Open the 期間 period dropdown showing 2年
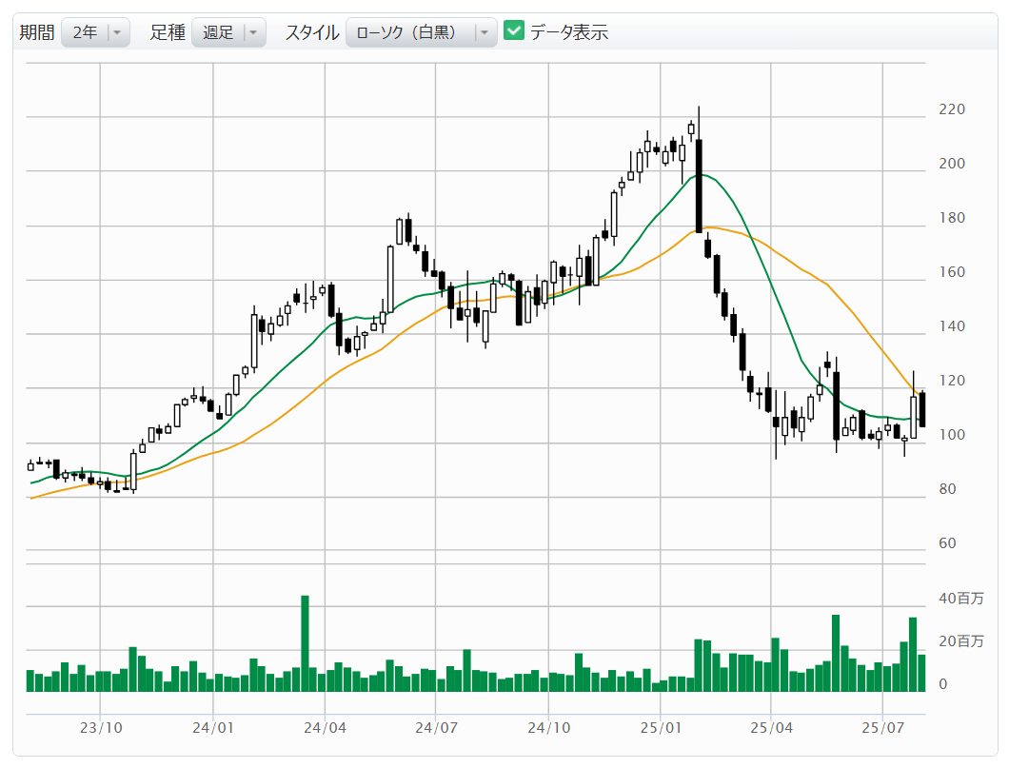 click(96, 32)
